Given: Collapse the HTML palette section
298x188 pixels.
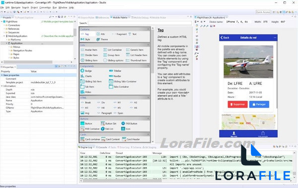Looking at the screenshot, I should point(148,98).
